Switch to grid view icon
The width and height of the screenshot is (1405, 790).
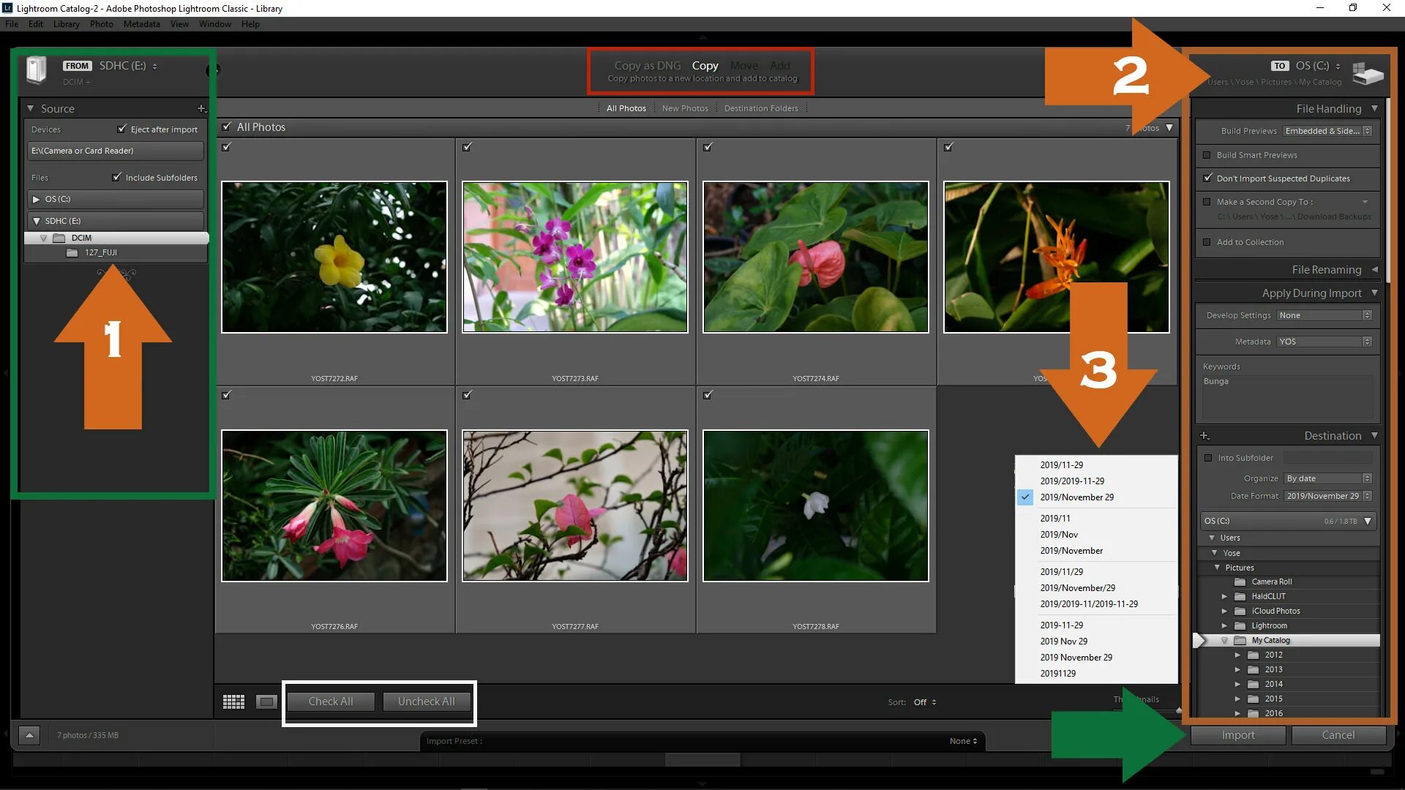pos(233,701)
